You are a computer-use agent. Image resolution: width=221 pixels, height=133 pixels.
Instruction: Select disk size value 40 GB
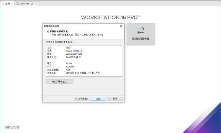click(x=69, y=64)
